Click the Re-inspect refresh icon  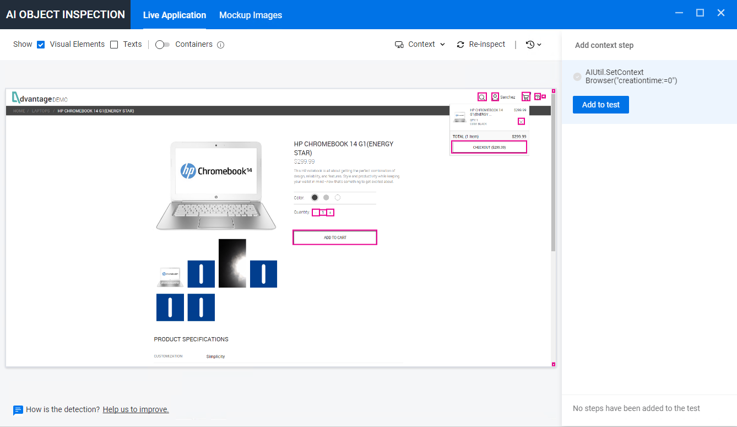[460, 44]
